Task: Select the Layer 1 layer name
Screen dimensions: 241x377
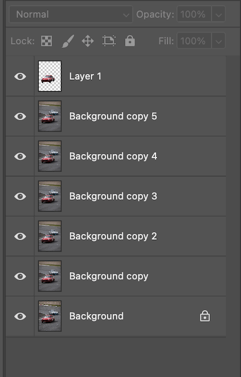Action: [x=85, y=76]
